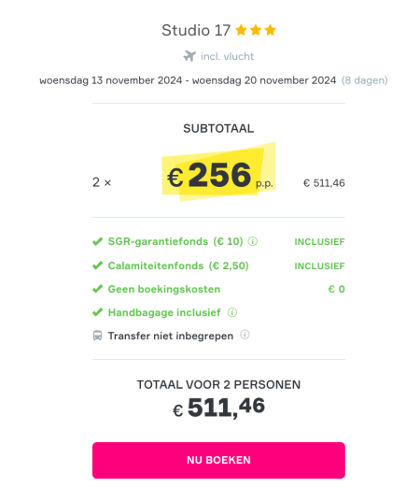The width and height of the screenshot is (420, 487).
Task: Click the SGR-garantiefonds green checkmark
Action: point(97,241)
